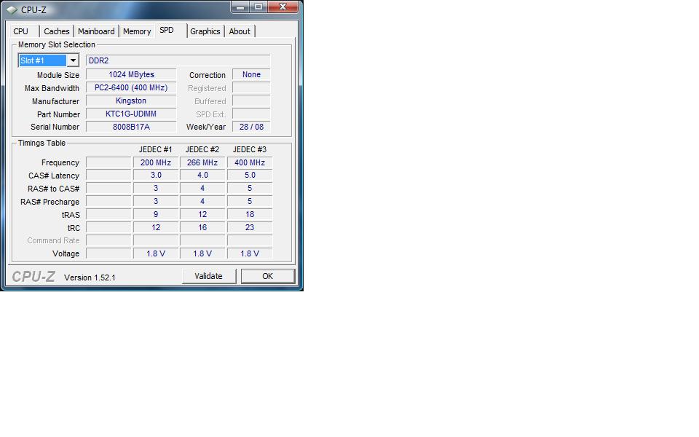Screen dimensions: 699x437
Task: Click the CPU-Z title bar icon
Action: 12,9
